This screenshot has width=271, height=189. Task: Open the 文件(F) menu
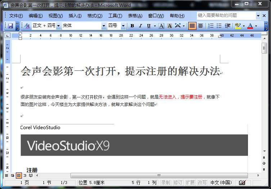coord(16,16)
